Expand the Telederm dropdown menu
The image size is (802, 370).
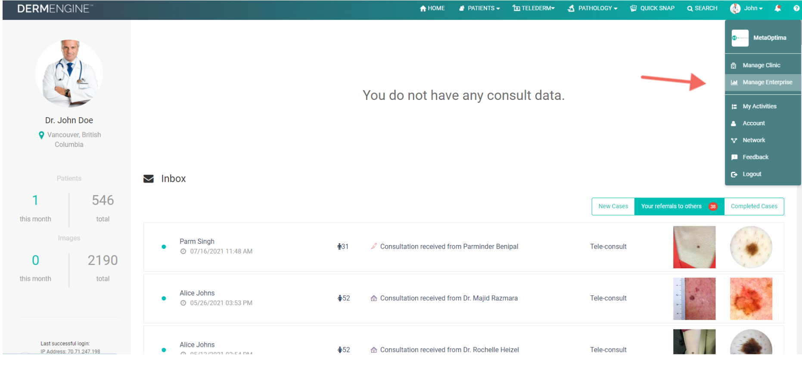click(x=533, y=8)
